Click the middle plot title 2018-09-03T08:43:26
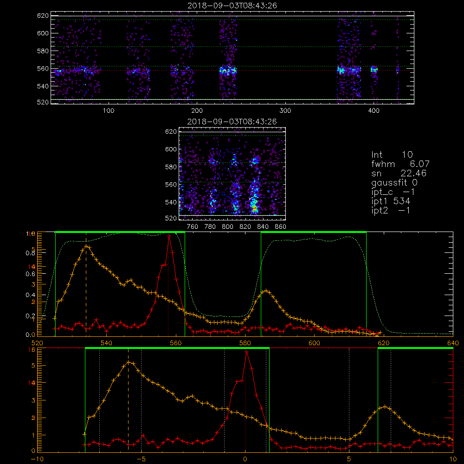The height and width of the screenshot is (464, 464). click(232, 122)
